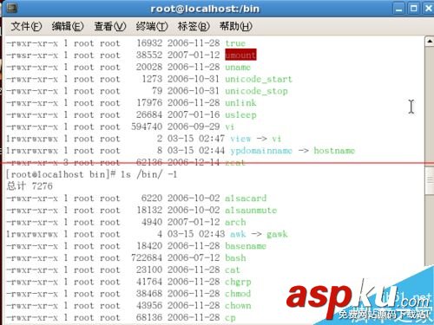Click the filename uname
434x325 pixels.
point(238,68)
